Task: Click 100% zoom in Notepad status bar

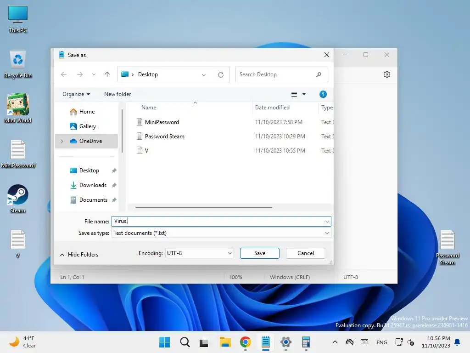Action: point(235,277)
